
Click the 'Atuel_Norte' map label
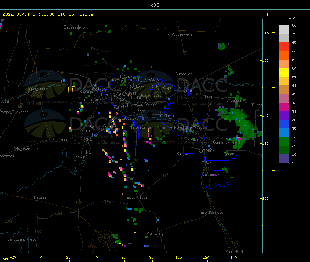click(164, 116)
